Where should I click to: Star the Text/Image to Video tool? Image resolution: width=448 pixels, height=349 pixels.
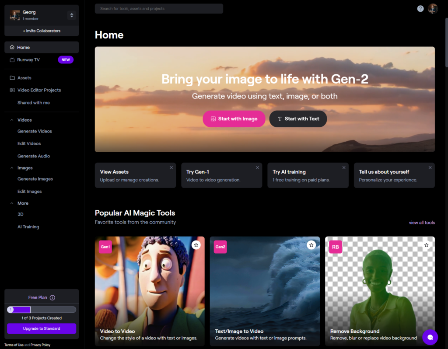(311, 245)
